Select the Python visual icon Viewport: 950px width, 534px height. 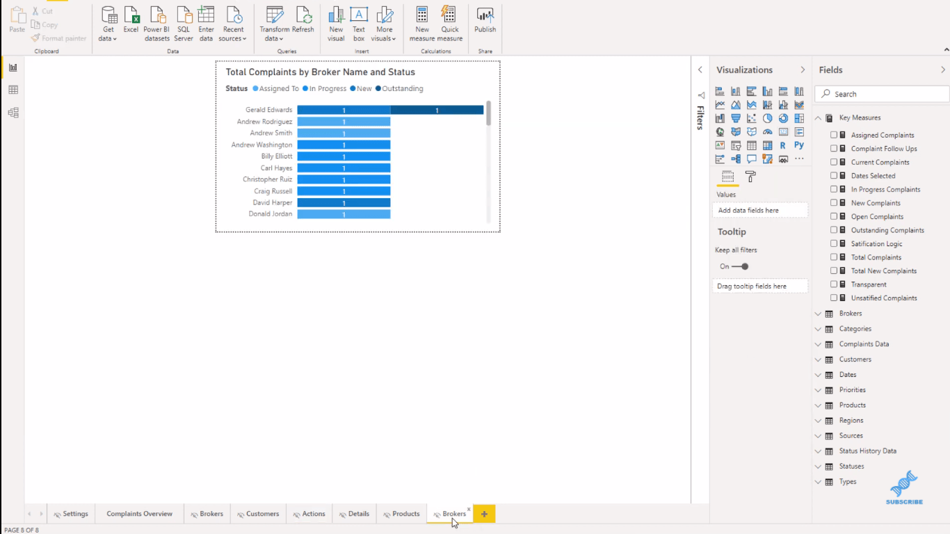(x=799, y=145)
